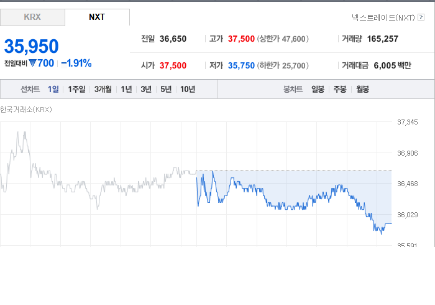
Task: Click the -1.91% change rate
Action: 76,63
